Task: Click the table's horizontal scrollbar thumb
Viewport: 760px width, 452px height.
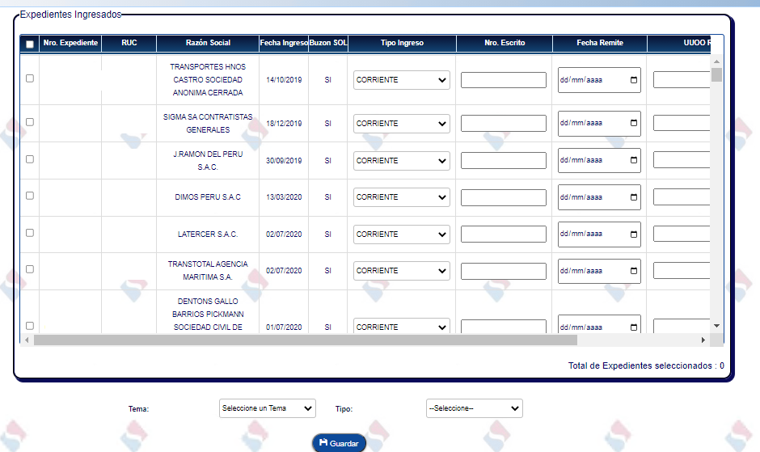Action: pyautogui.click(x=306, y=340)
